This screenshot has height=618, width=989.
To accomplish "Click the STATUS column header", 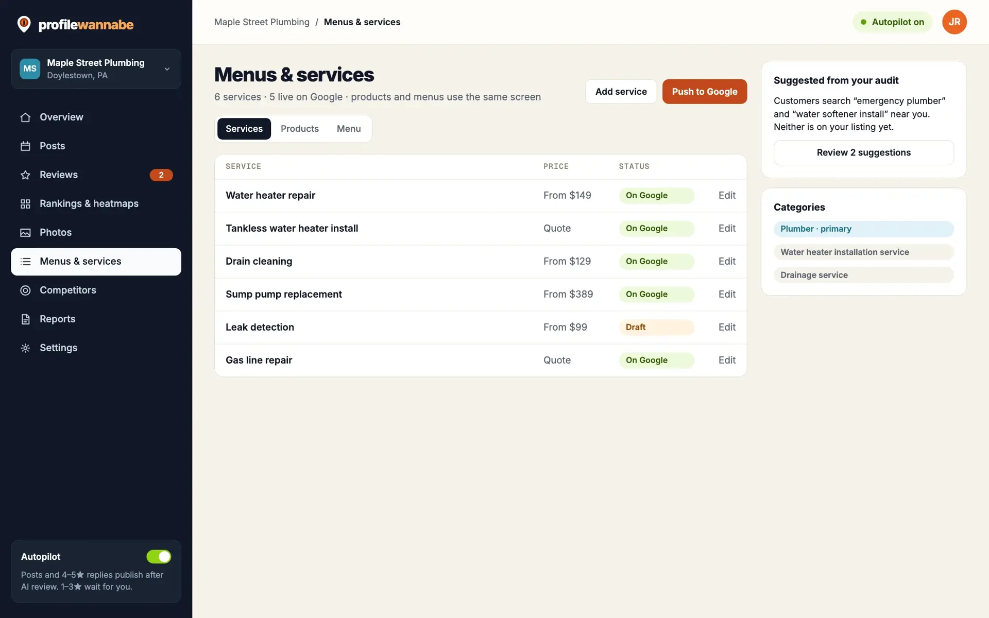I will pyautogui.click(x=634, y=167).
